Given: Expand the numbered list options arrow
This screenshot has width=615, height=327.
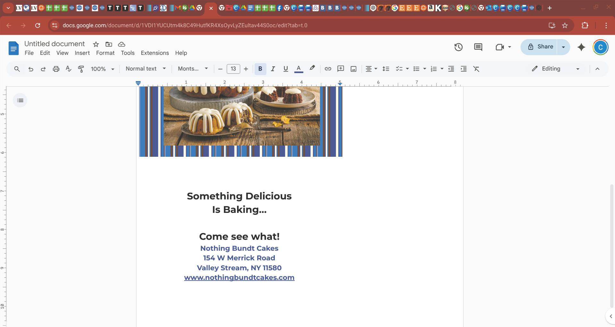Looking at the screenshot, I should [442, 69].
